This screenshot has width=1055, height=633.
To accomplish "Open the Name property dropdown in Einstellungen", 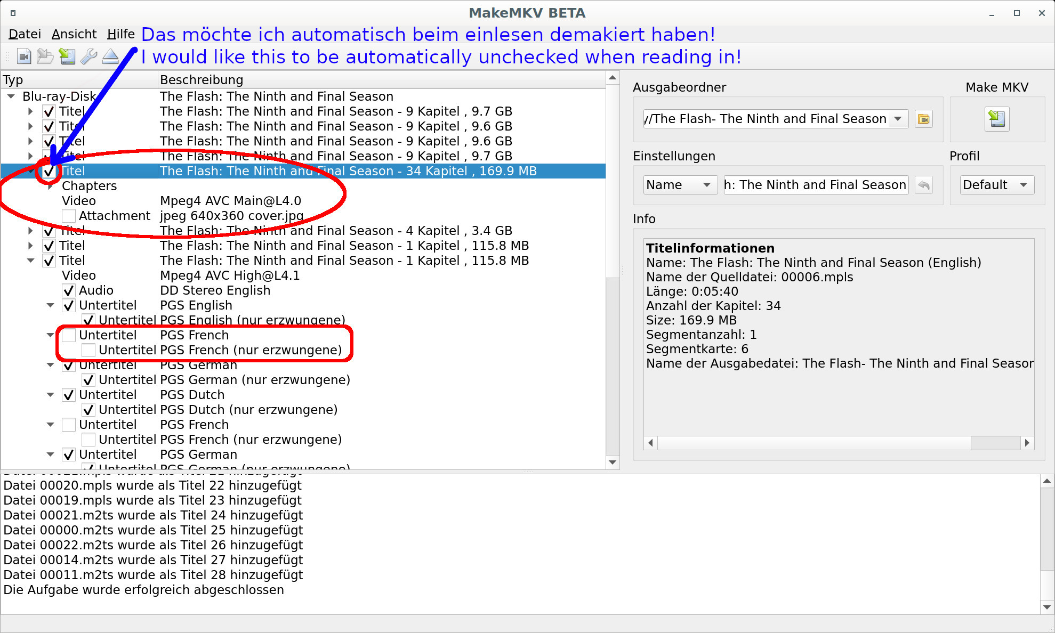I will (679, 185).
